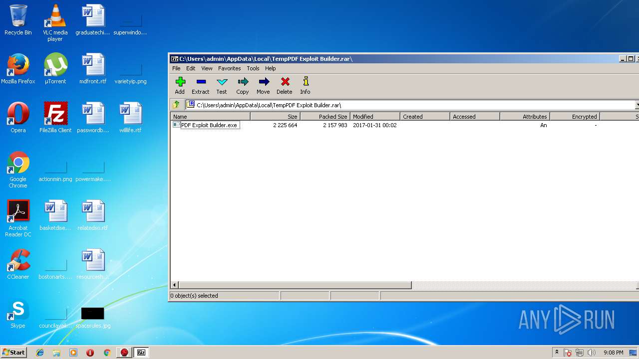Sort by Attributes column header
The image size is (639, 359).
click(525, 117)
